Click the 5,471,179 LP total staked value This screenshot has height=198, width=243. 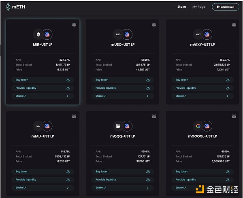pos(63,65)
